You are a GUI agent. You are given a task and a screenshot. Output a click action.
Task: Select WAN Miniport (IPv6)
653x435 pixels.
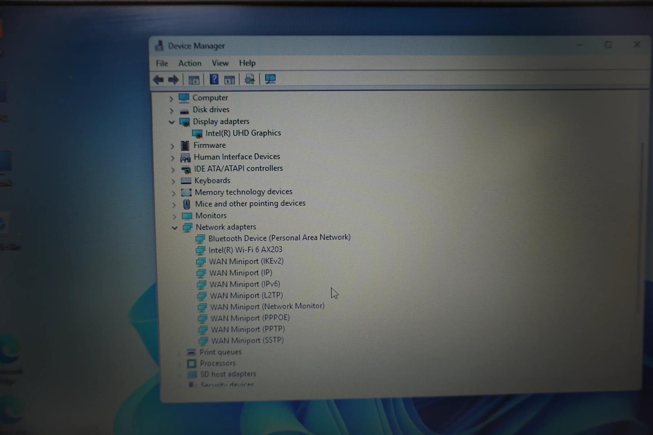click(245, 284)
